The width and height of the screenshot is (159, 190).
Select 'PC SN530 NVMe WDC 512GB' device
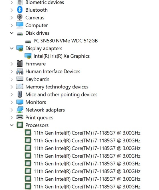click(x=66, y=41)
